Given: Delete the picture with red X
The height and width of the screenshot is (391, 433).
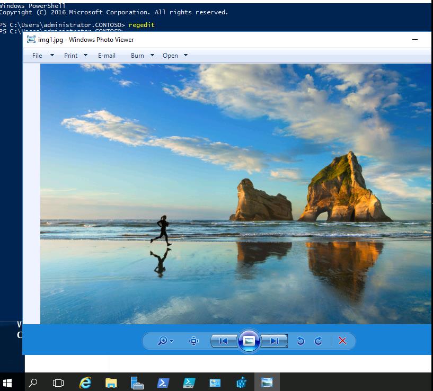Looking at the screenshot, I should click(342, 341).
